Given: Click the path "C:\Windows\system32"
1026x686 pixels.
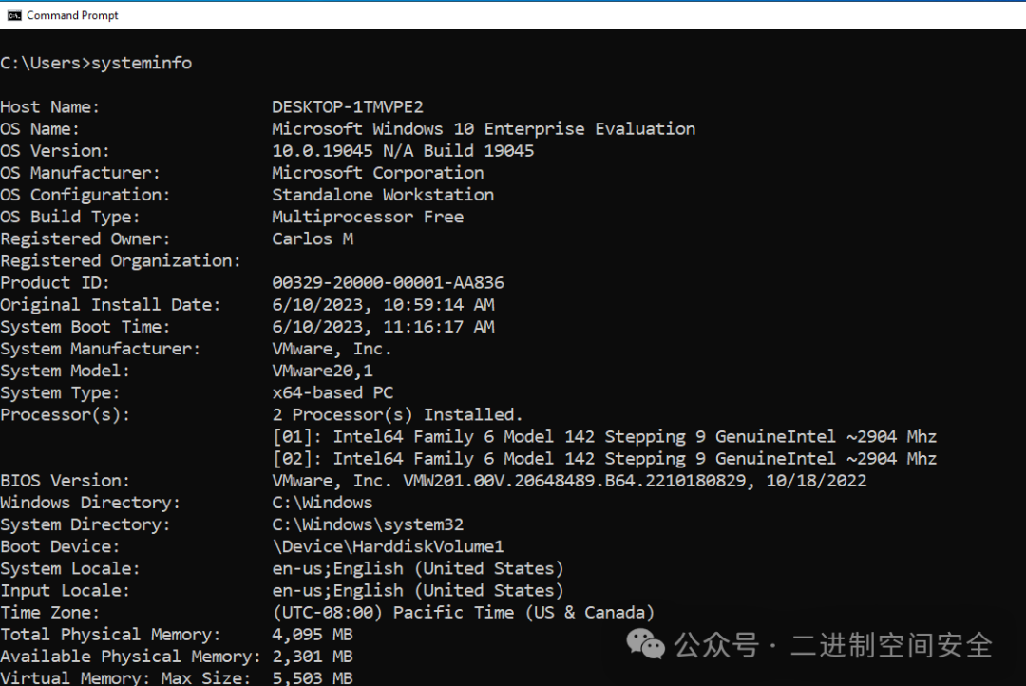Looking at the screenshot, I should point(368,525).
